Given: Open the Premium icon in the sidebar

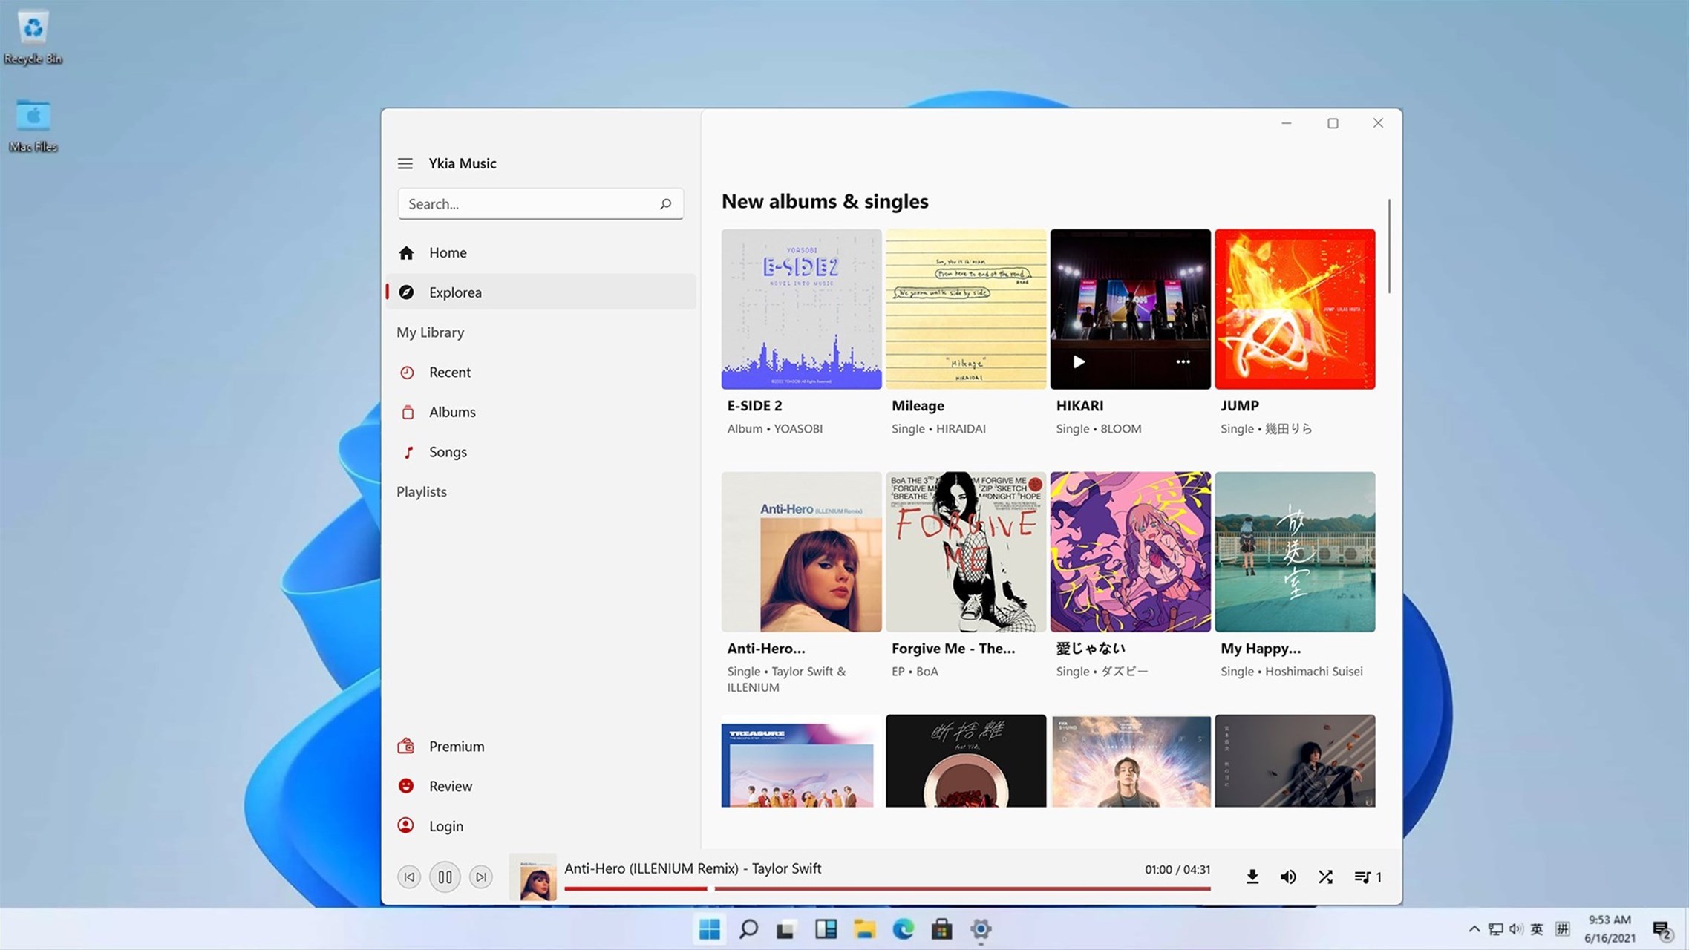Looking at the screenshot, I should pos(407,746).
